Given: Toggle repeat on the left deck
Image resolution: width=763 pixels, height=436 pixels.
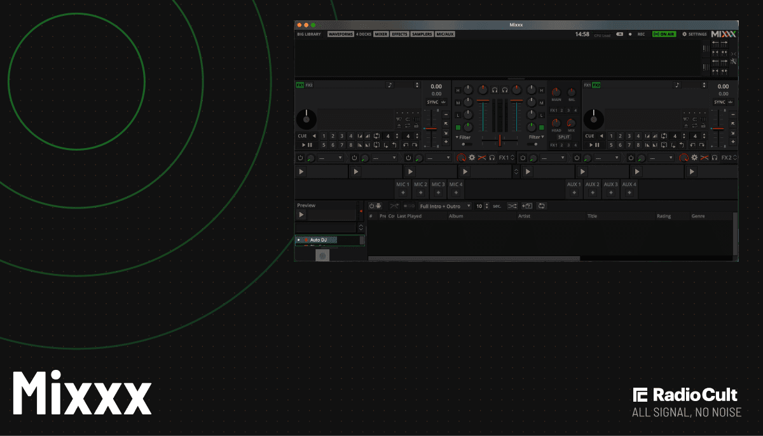Looking at the screenshot, I should pyautogui.click(x=408, y=126).
